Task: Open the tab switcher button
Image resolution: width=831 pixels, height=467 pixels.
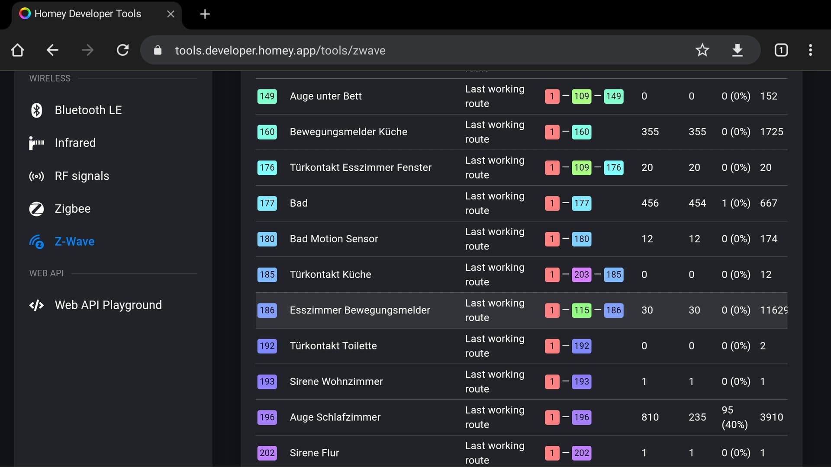Action: pos(781,51)
